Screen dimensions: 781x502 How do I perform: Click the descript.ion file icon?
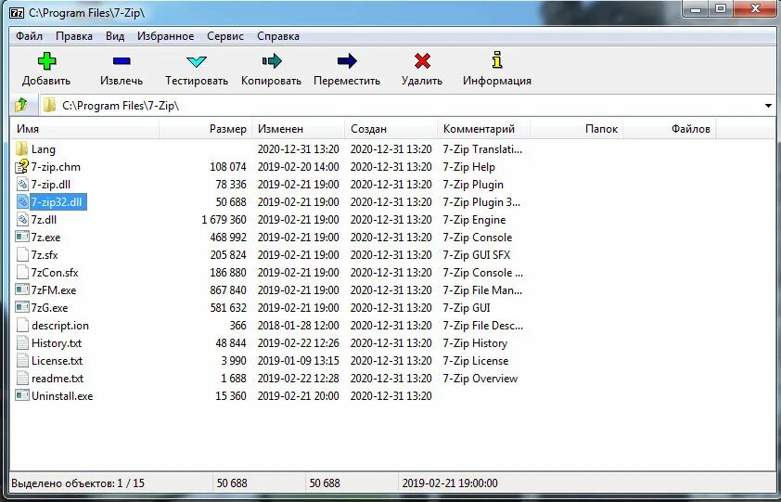[x=22, y=325]
